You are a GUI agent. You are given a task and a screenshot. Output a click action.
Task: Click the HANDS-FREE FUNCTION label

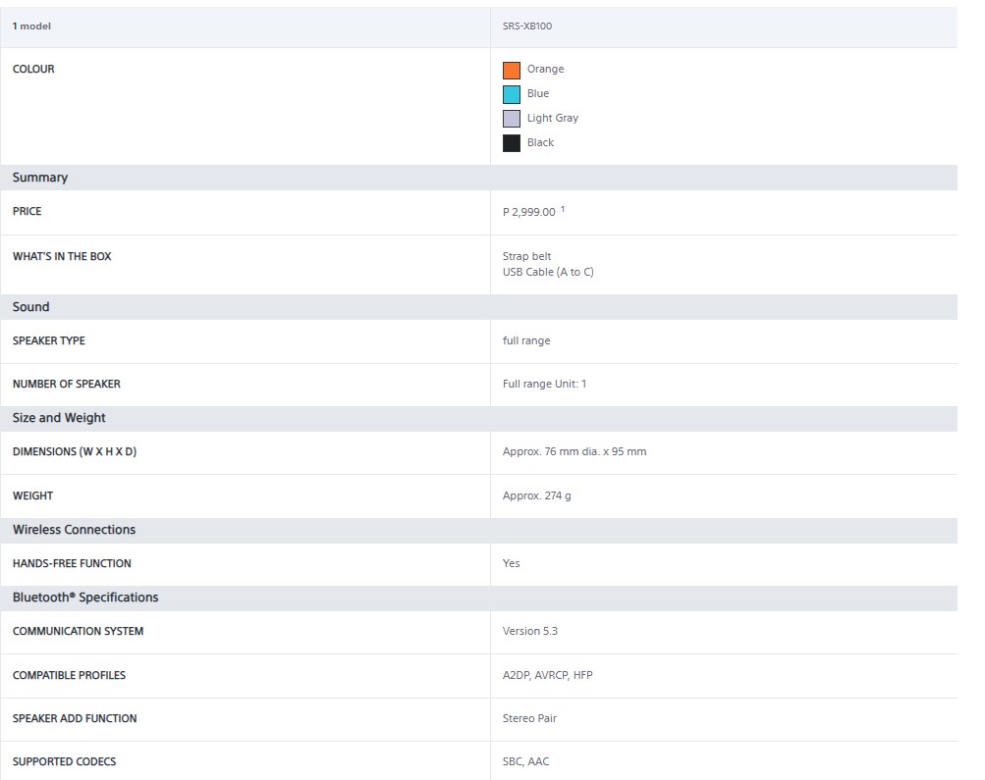click(x=72, y=563)
